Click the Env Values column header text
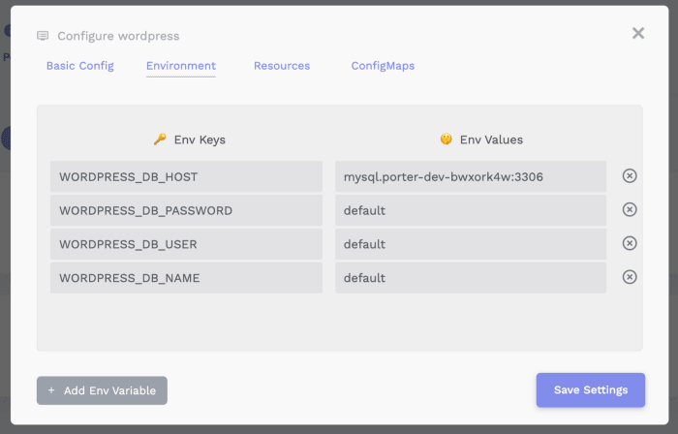 point(491,139)
